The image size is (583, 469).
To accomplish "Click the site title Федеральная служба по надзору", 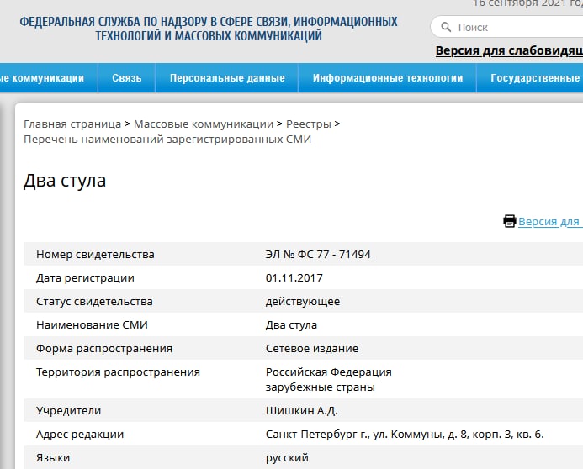I will (209, 29).
